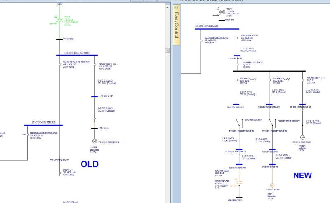The height and width of the screenshot is (203, 330).
Task: Select the green T2UC transformer in left pane
Action: tap(59, 19)
